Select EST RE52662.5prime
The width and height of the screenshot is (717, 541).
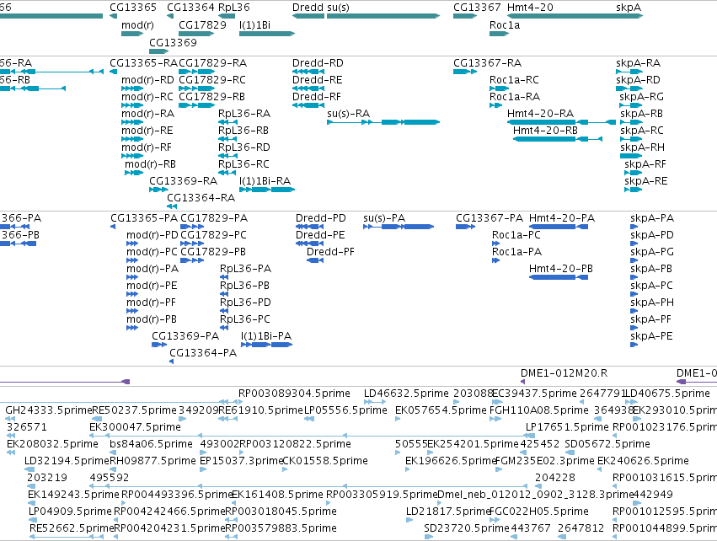click(72, 528)
